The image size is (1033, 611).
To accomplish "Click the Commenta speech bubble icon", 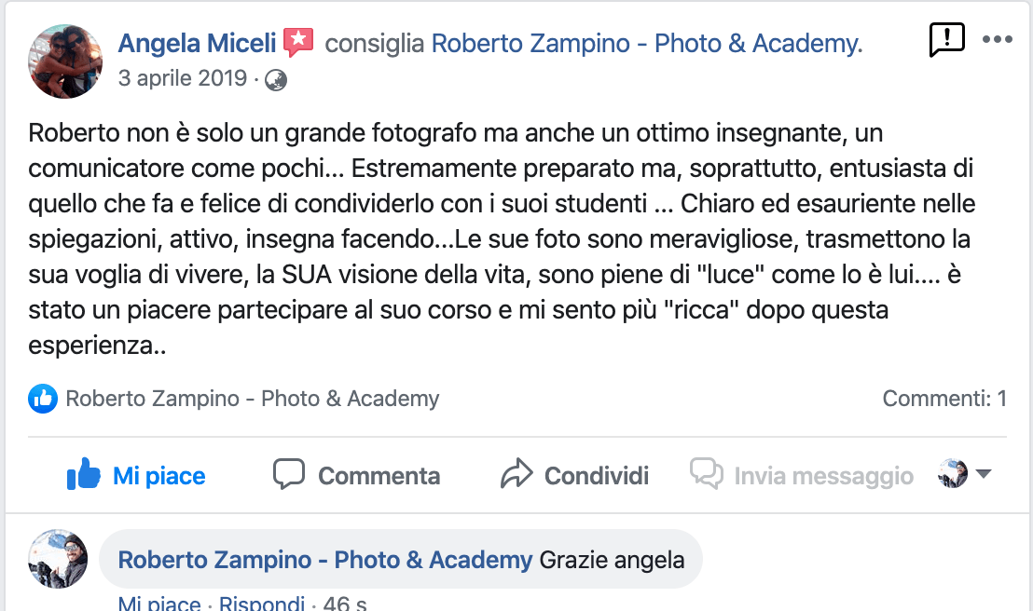I will pos(289,475).
